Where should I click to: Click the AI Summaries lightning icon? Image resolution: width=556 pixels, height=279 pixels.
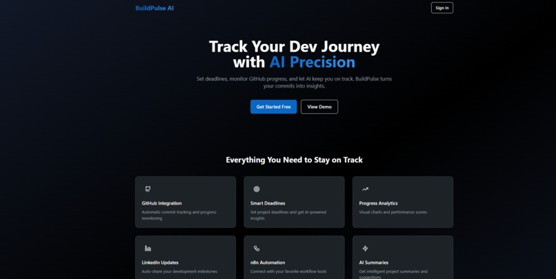pos(365,248)
